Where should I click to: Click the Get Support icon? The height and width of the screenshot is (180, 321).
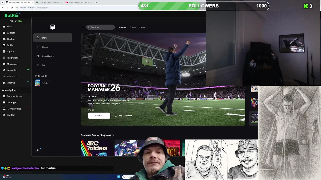(4, 102)
